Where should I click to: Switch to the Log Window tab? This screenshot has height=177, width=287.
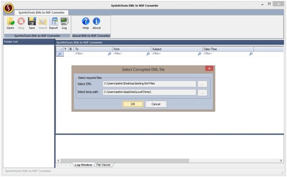point(84,165)
